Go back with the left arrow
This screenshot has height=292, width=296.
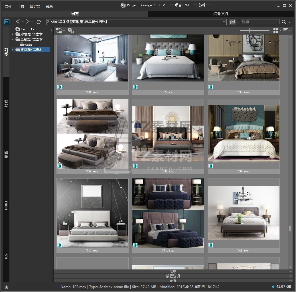pos(18,22)
